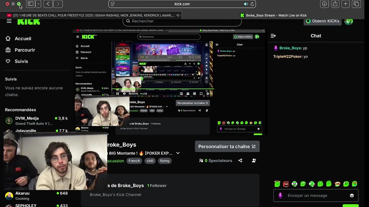Image resolution: width=369 pixels, height=207 pixels.
Task: Open a new Safari tab with plus
Action: click(x=345, y=4)
